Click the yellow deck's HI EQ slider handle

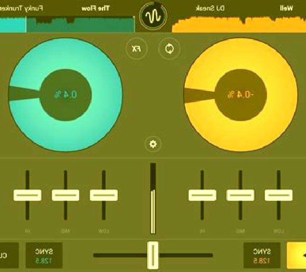tap(202, 195)
